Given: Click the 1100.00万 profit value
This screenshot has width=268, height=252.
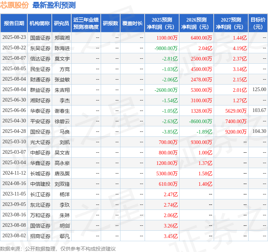Looking at the screenshot, I should (167, 38).
